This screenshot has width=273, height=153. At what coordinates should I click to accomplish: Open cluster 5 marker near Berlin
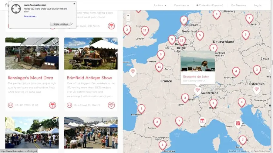[x=249, y=18]
